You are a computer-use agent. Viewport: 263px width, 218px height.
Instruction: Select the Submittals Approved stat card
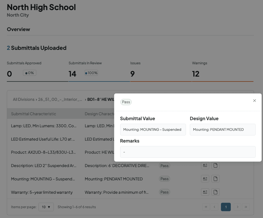coord(37,71)
